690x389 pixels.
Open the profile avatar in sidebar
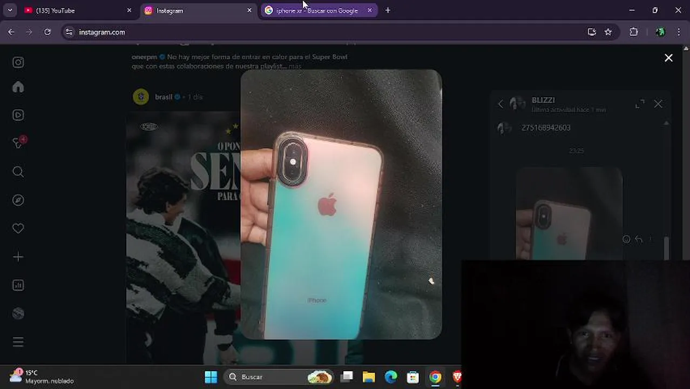[x=18, y=313]
